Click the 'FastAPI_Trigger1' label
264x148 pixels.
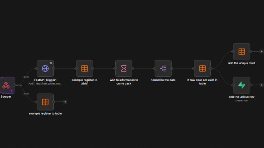click(x=45, y=80)
